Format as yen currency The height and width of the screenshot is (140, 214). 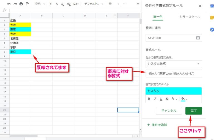point(51,4)
